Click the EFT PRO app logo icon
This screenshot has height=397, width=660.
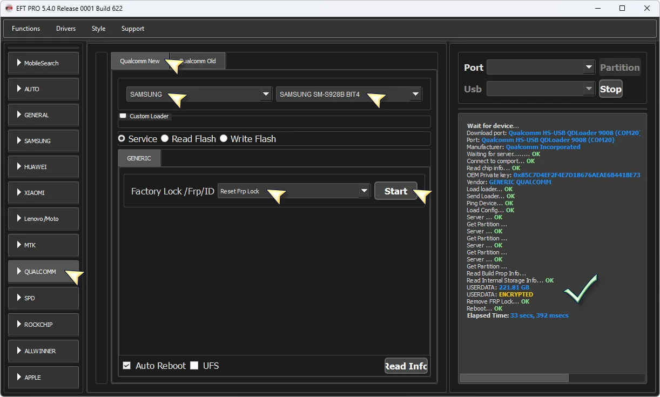(x=9, y=9)
